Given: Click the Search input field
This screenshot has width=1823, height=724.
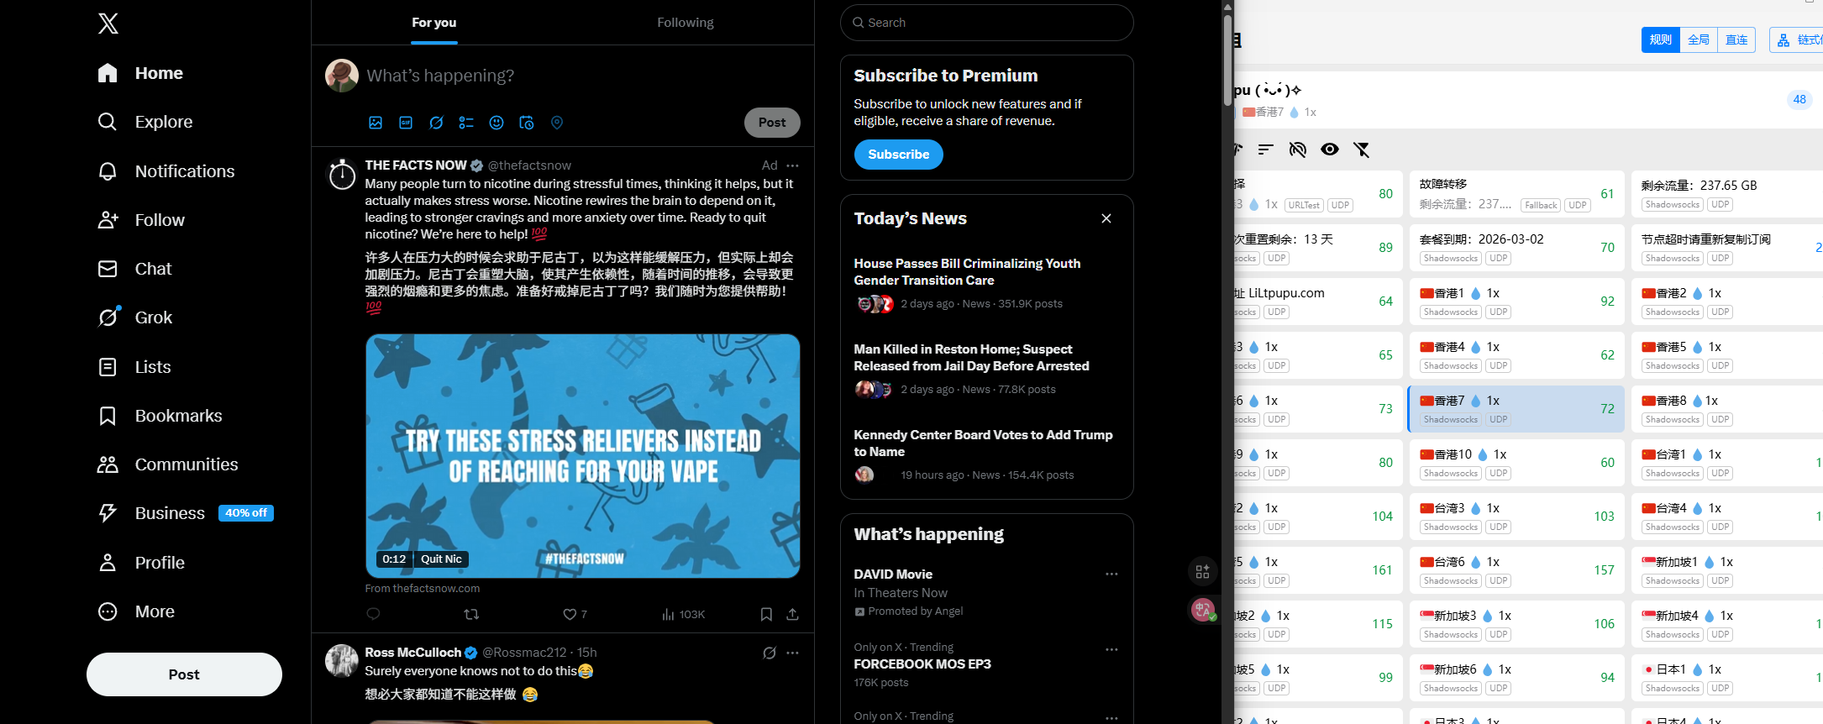Looking at the screenshot, I should tap(991, 23).
